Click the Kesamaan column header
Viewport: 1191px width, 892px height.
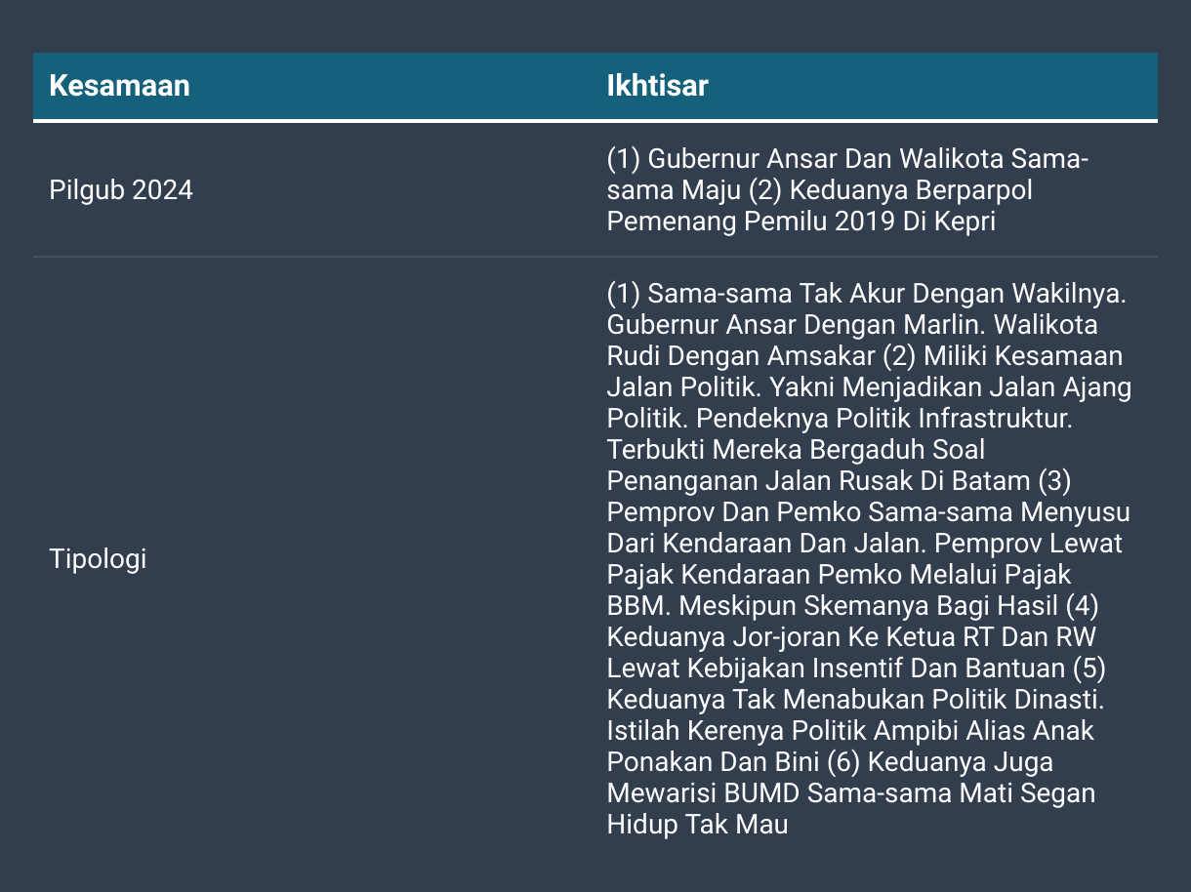(x=119, y=86)
